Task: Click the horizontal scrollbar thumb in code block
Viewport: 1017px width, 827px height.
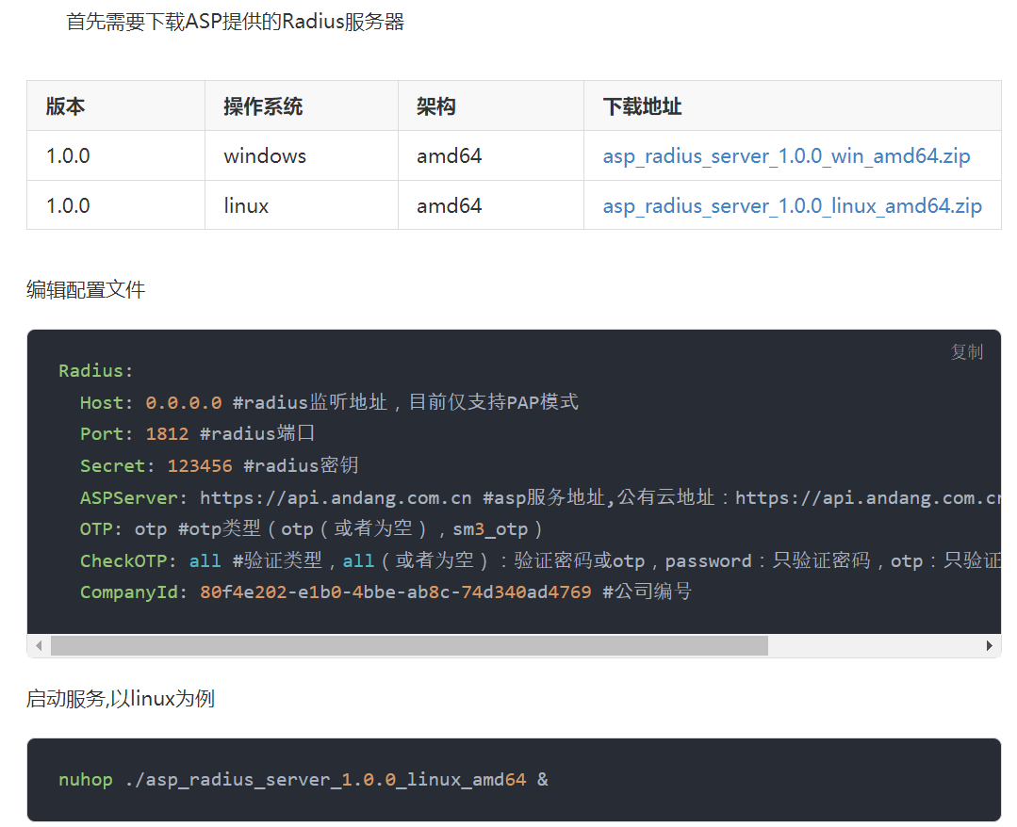Action: coord(409,646)
